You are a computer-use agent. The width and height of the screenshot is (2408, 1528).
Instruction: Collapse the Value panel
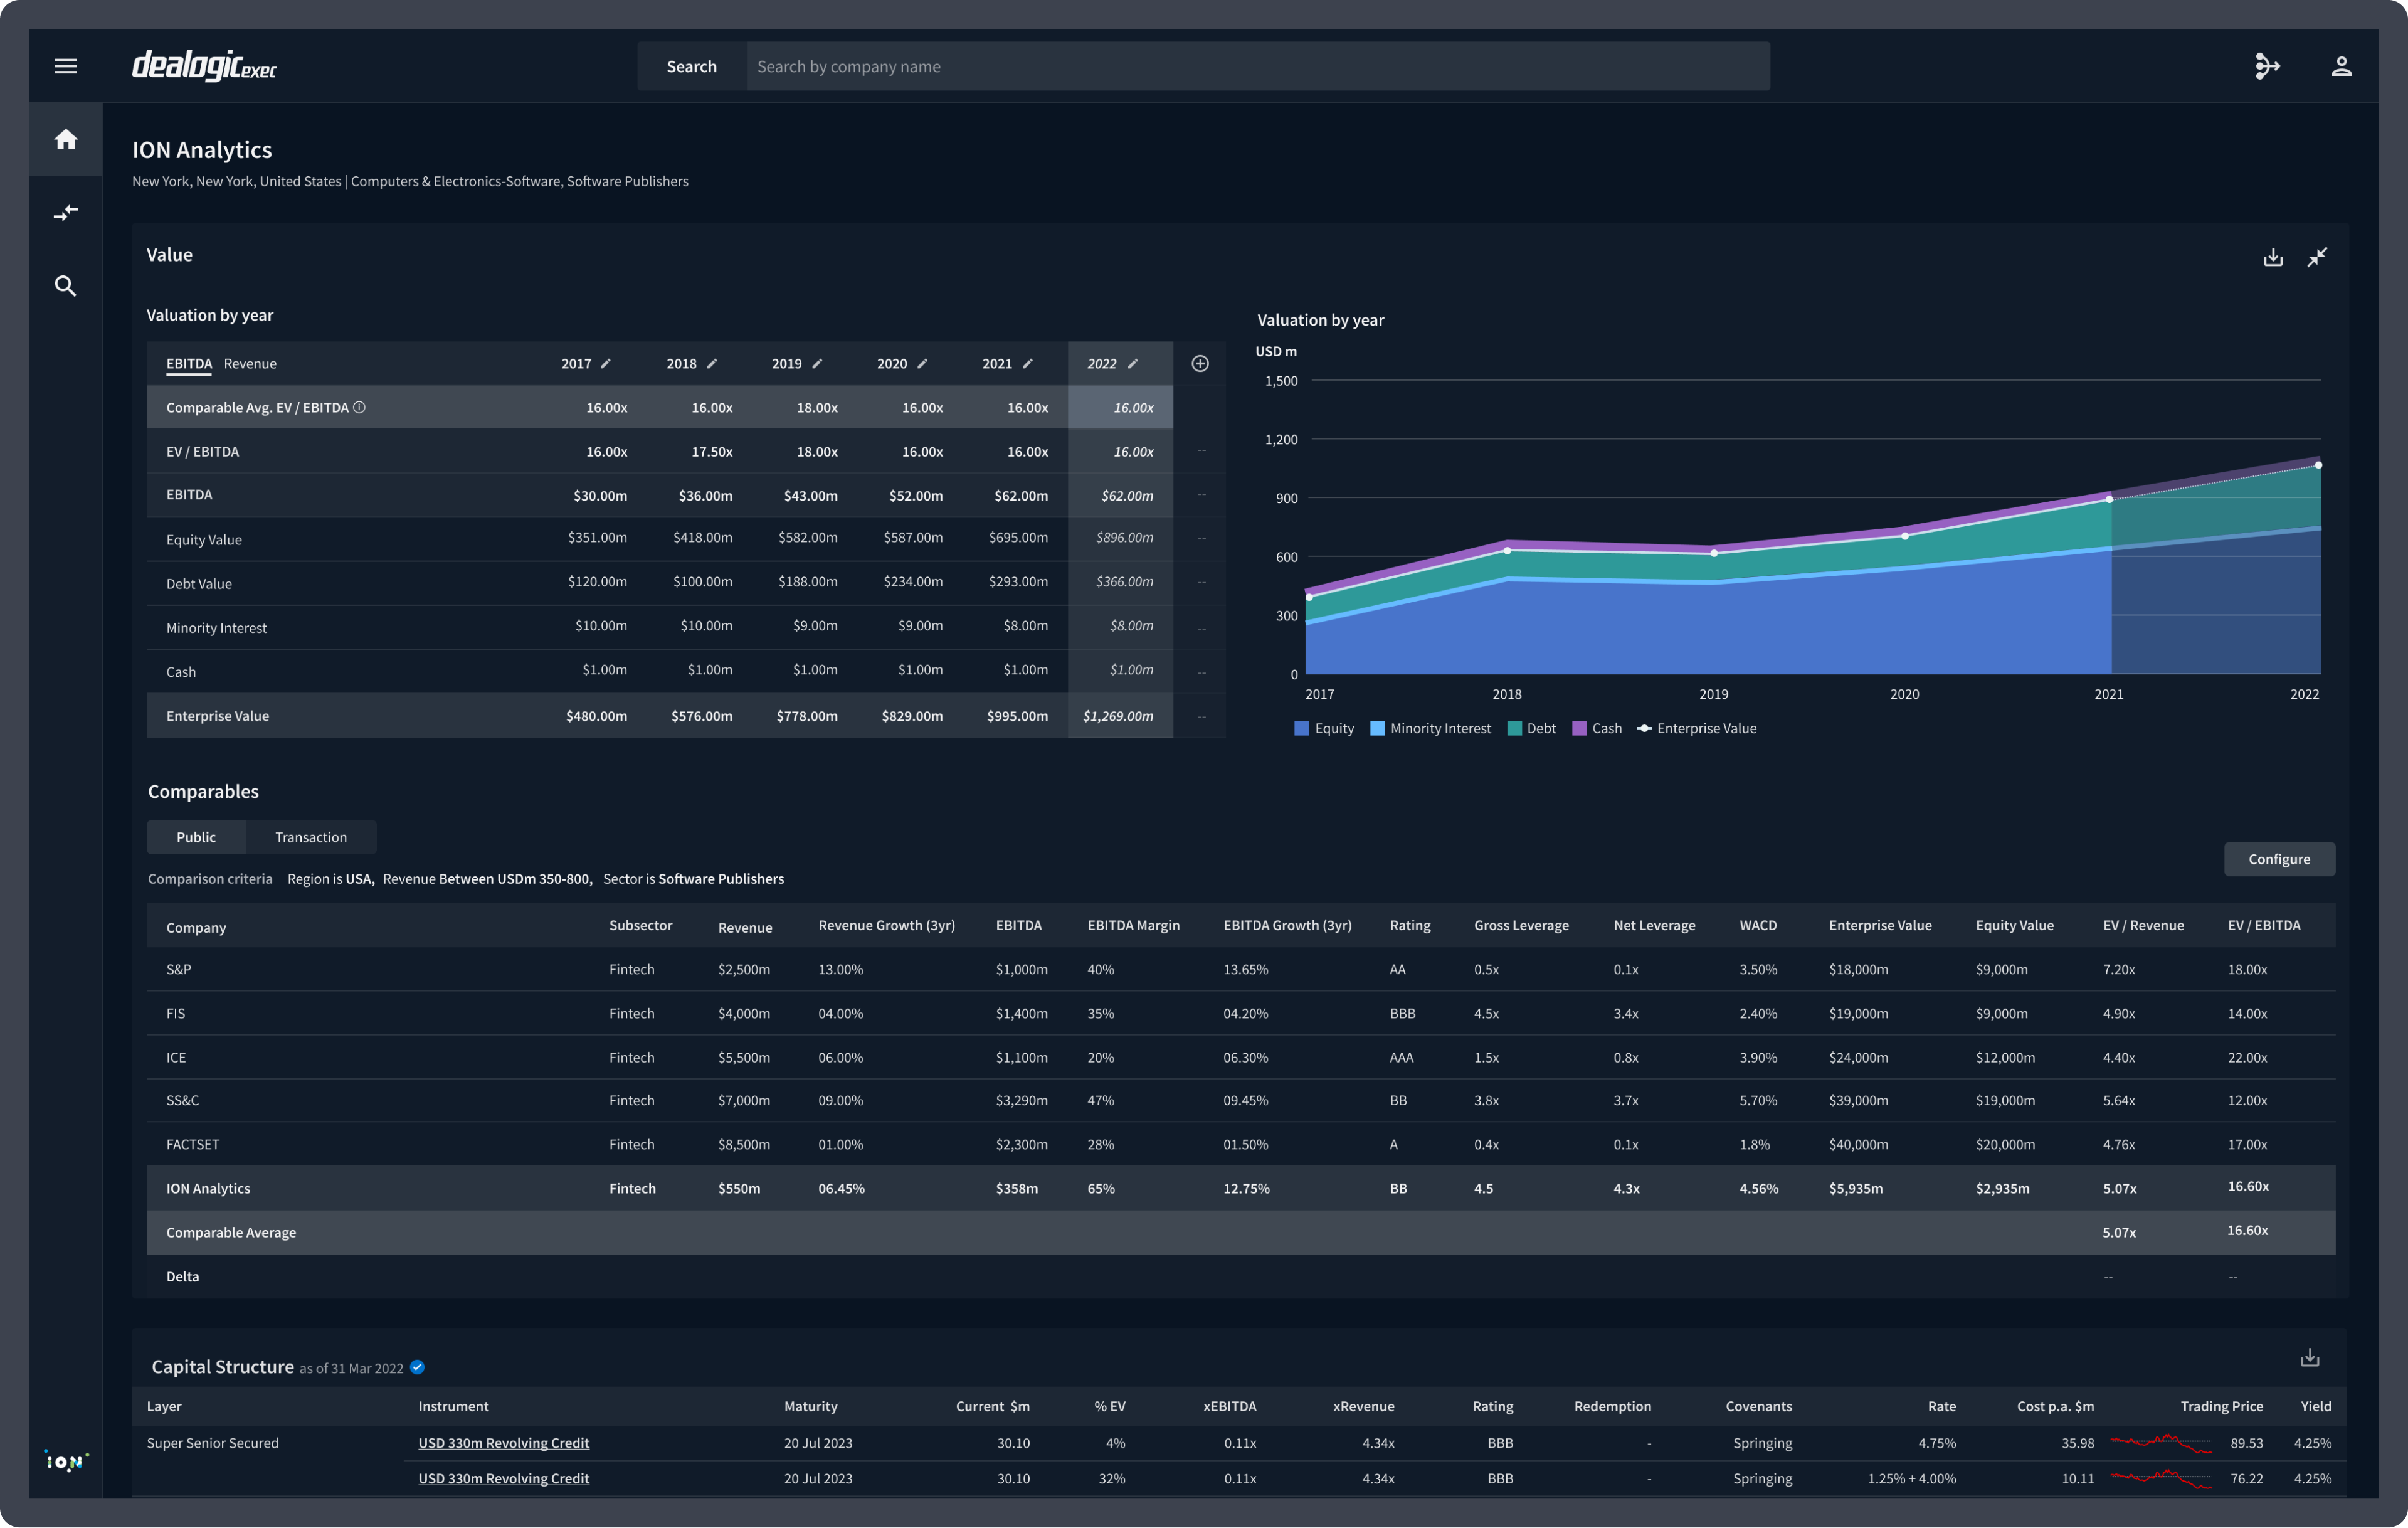[2317, 257]
